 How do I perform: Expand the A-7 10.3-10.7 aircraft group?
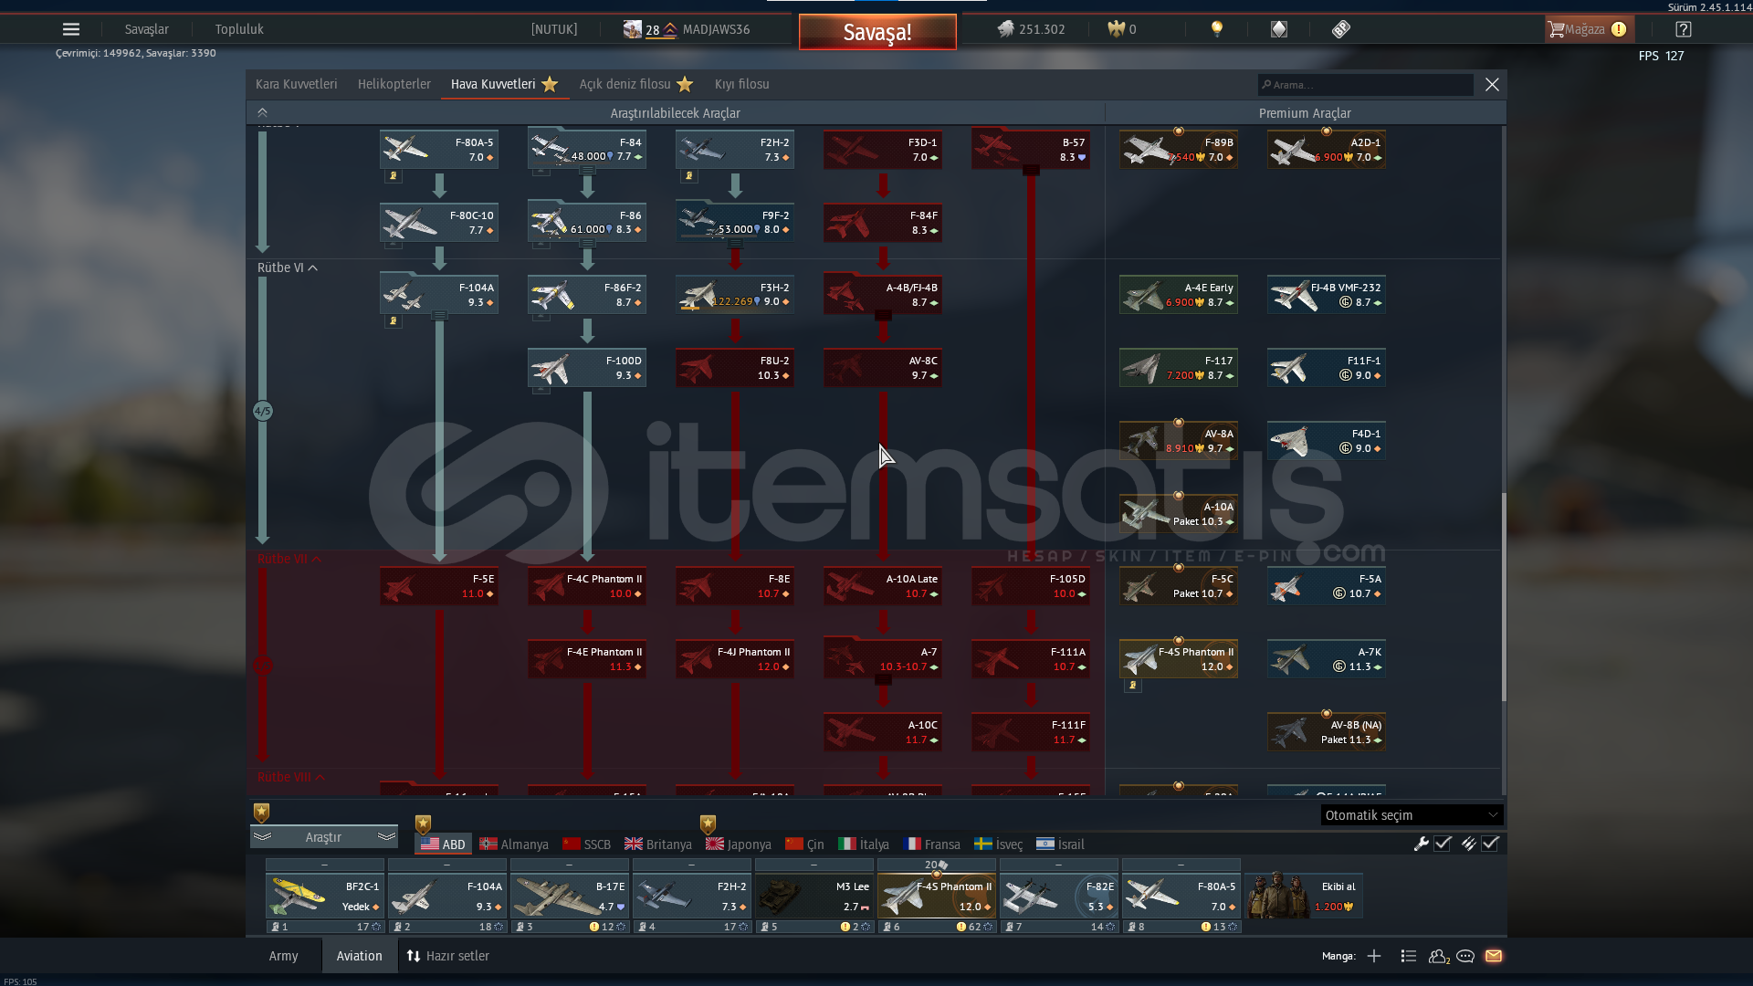tap(883, 679)
